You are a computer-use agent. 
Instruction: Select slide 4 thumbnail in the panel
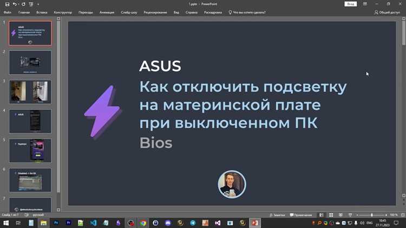pos(30,121)
